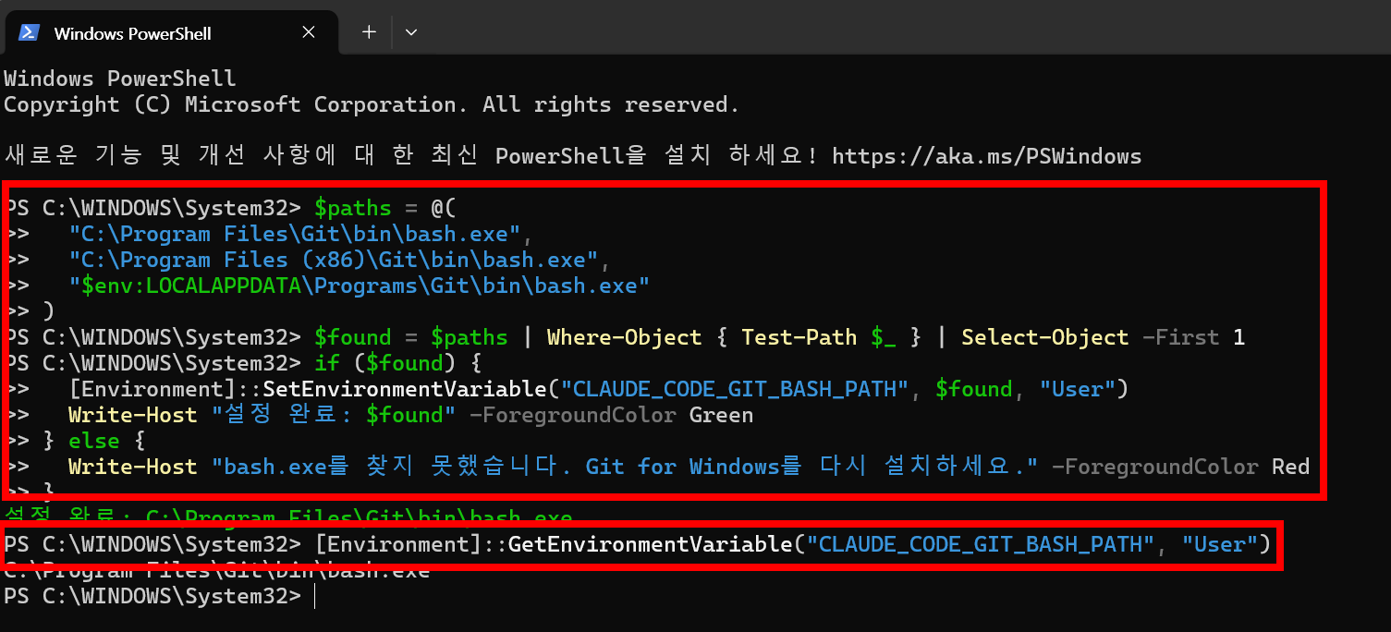
Task: Click the $env:LOCALAPPDATA path string
Action: point(360,286)
